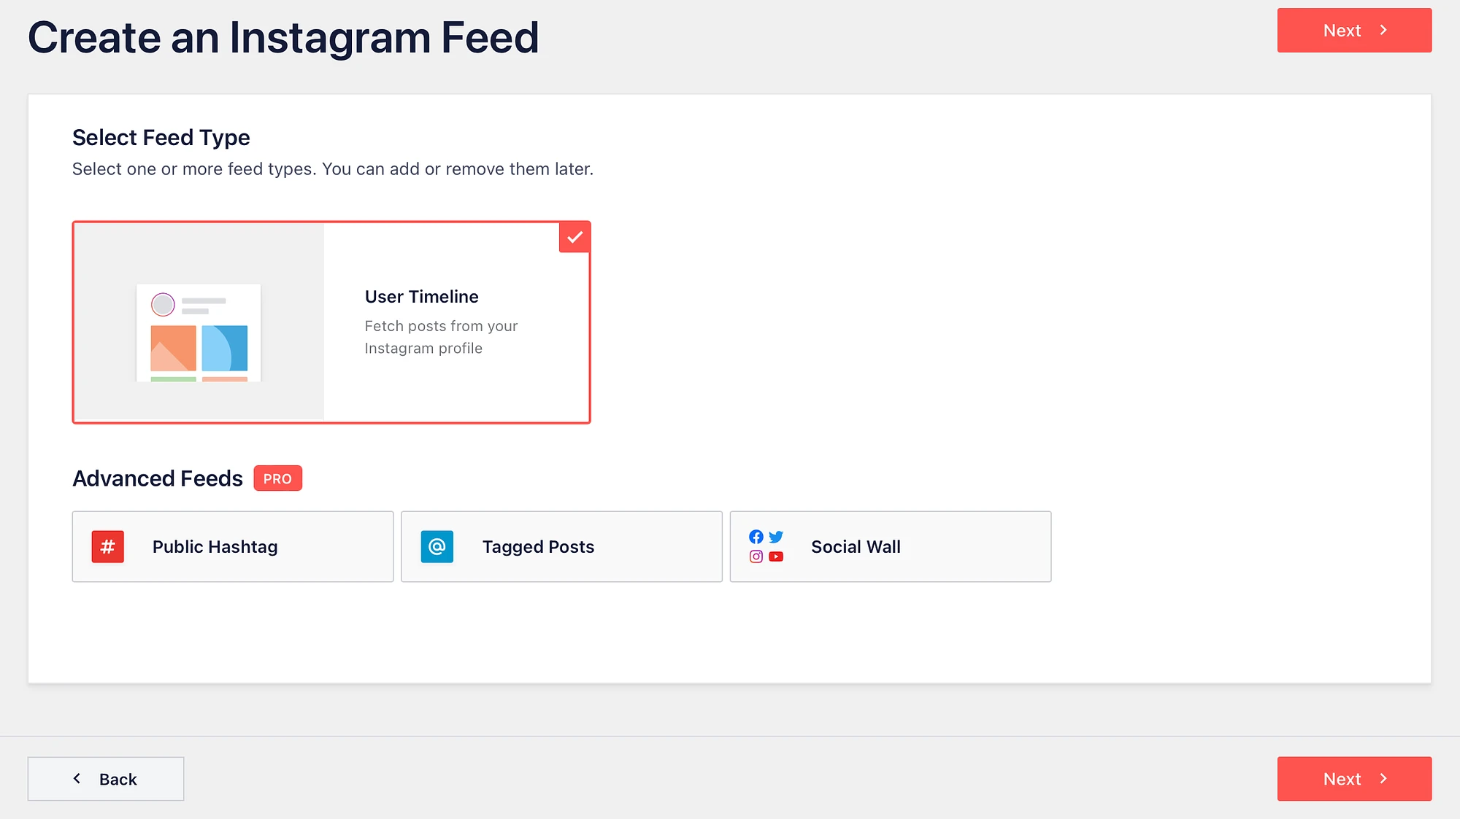Image resolution: width=1460 pixels, height=819 pixels.
Task: Click the Twitter bird icon
Action: tap(776, 537)
